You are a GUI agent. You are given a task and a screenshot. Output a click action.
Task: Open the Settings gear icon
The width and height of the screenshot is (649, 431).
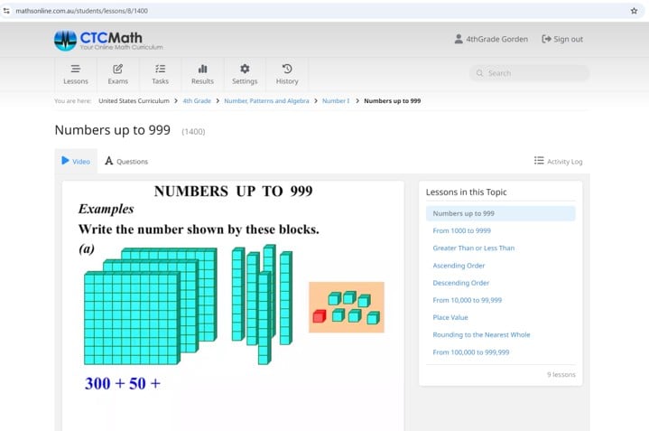245,69
